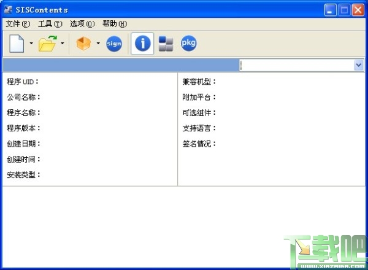Click the SISContents title bar app icon
The height and width of the screenshot is (270, 368).
pyautogui.click(x=8, y=10)
